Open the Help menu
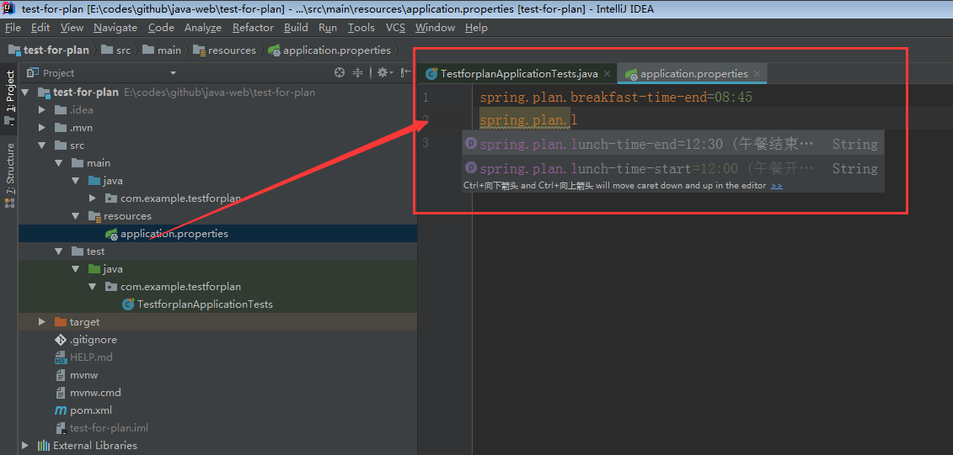Image resolution: width=953 pixels, height=455 pixels. pyautogui.click(x=477, y=27)
